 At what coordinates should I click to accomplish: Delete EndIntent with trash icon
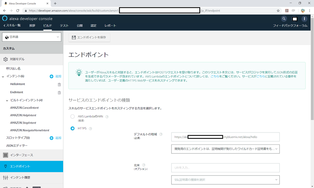pyautogui.click(x=59, y=93)
